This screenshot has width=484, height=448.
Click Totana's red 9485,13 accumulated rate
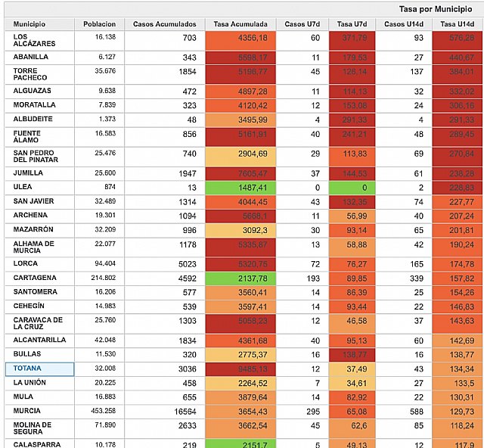(x=240, y=369)
